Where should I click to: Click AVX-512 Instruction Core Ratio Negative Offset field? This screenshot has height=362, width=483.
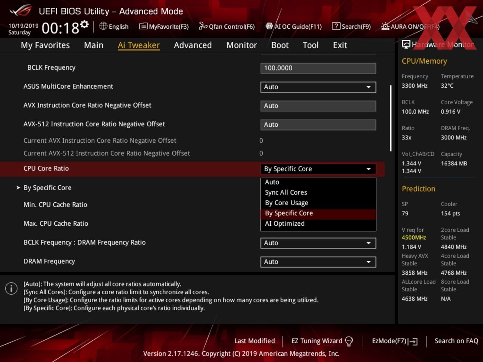[318, 125]
